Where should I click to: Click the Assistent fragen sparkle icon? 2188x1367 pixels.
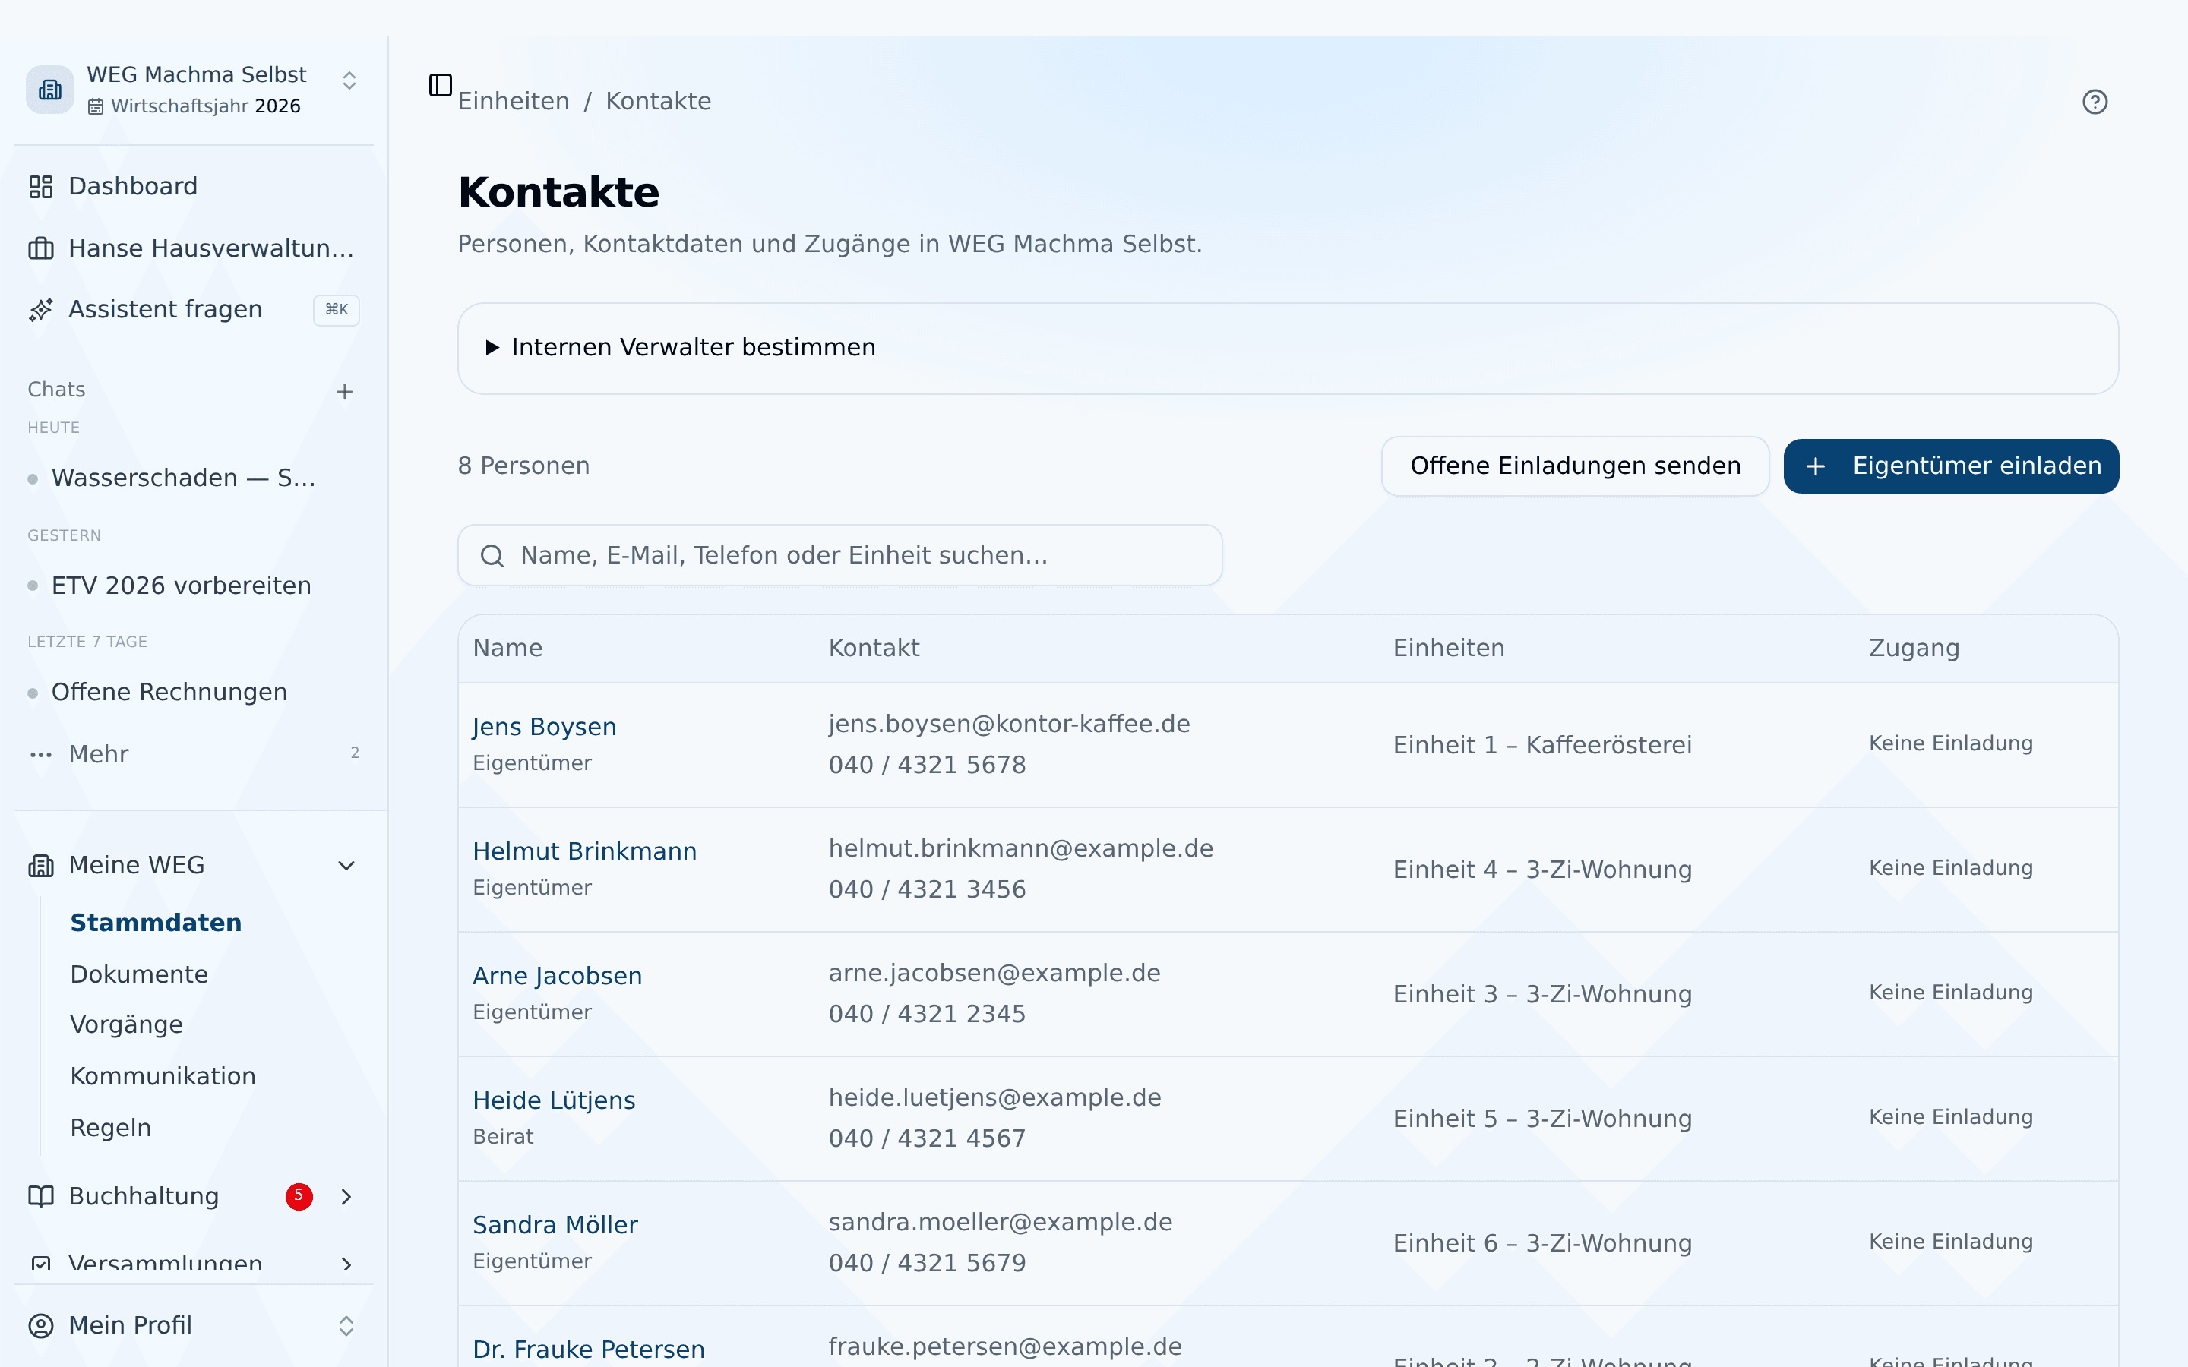pyautogui.click(x=41, y=309)
